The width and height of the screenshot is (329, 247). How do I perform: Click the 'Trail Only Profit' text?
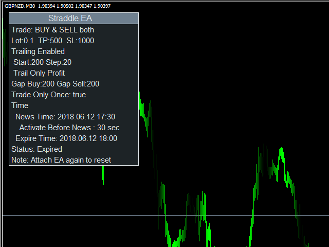[x=39, y=73]
